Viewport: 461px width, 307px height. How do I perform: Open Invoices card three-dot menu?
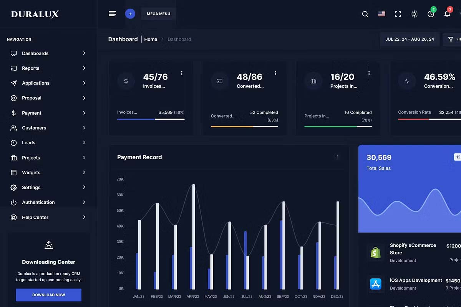pos(182,73)
